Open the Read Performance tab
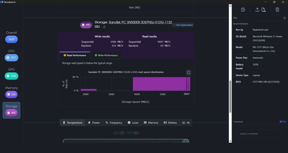 (75, 55)
